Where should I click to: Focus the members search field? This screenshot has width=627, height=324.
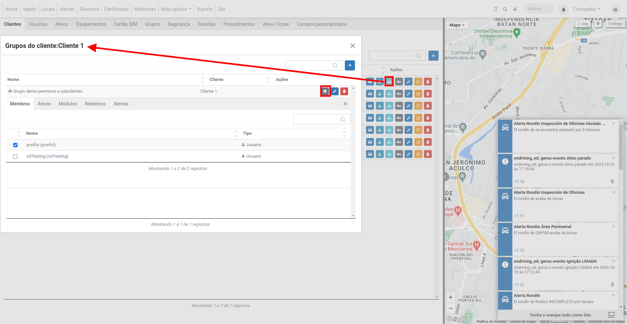pos(322,119)
